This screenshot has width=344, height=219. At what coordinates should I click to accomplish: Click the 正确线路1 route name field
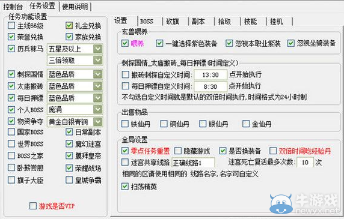pyautogui.click(x=193, y=163)
